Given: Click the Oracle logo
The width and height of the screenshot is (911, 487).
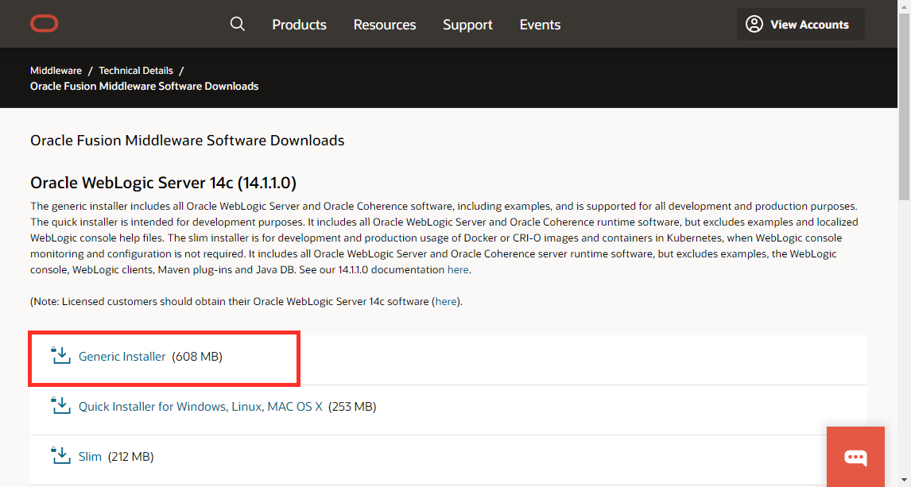Looking at the screenshot, I should point(44,23).
